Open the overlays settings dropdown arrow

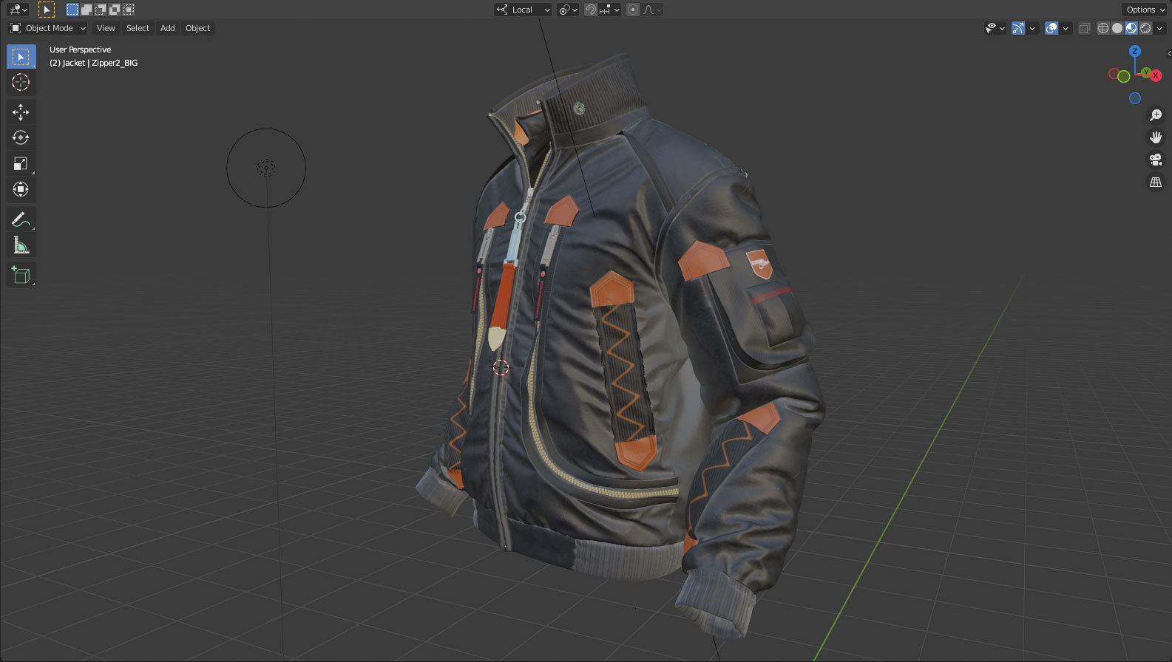coord(1066,28)
